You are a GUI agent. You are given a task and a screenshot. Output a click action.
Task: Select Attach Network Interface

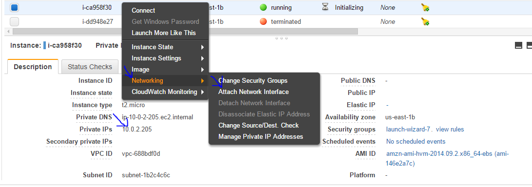pyautogui.click(x=254, y=92)
